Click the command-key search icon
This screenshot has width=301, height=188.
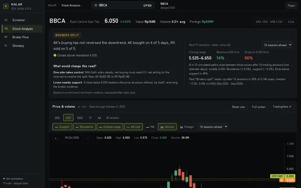[96, 5]
